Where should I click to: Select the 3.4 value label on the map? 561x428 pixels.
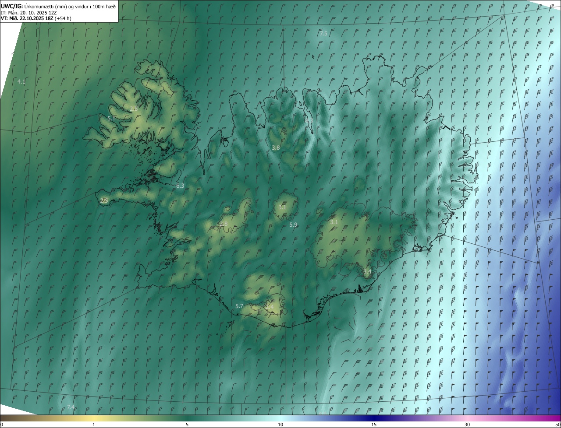[x=367, y=272]
